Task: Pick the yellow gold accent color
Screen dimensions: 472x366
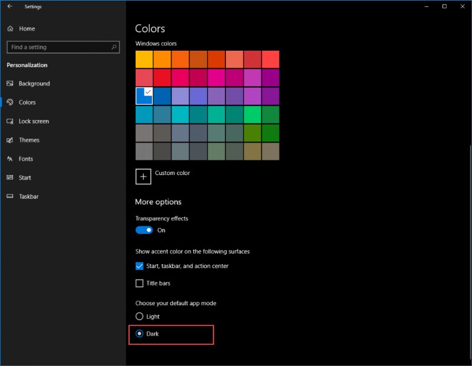Action: [144, 58]
